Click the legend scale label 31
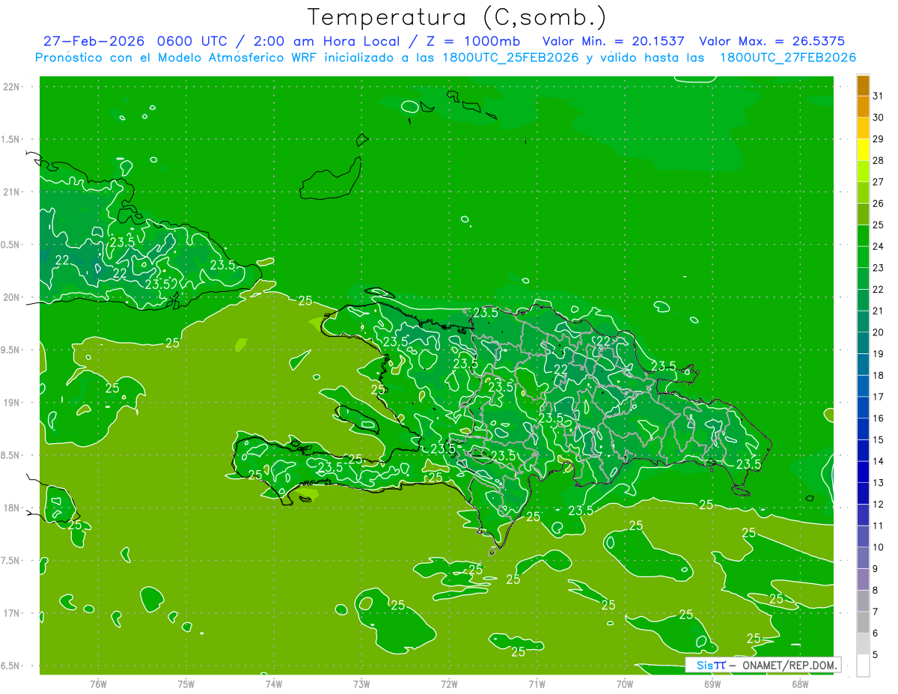 [879, 96]
